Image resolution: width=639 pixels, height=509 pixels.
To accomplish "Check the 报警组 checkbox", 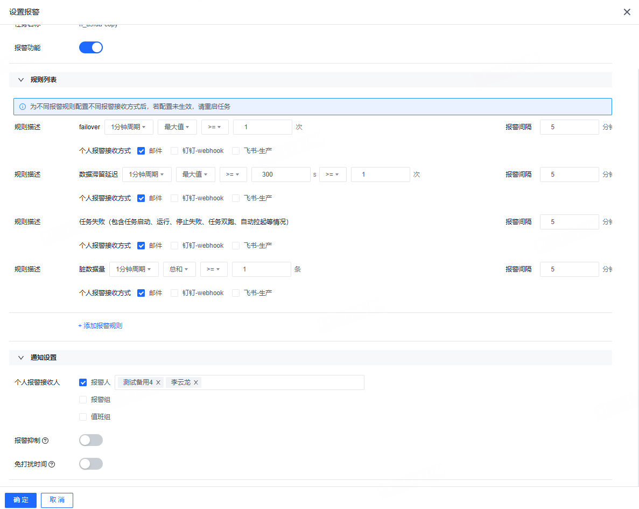I will (83, 400).
